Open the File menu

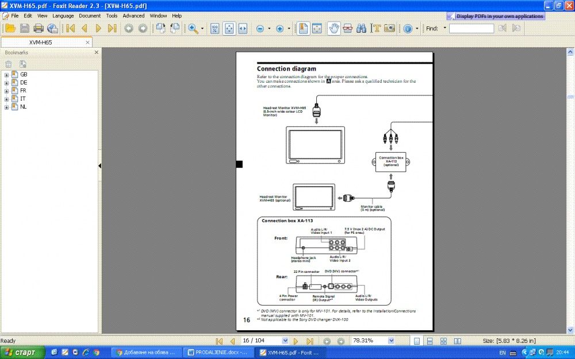(x=15, y=16)
